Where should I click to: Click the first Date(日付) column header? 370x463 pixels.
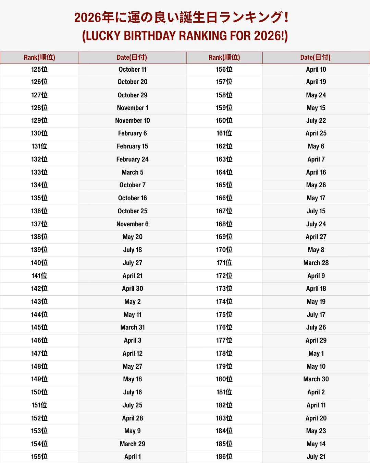tap(133, 58)
